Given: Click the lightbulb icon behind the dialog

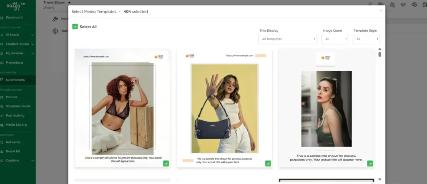Looking at the screenshot, I should [55, 31].
